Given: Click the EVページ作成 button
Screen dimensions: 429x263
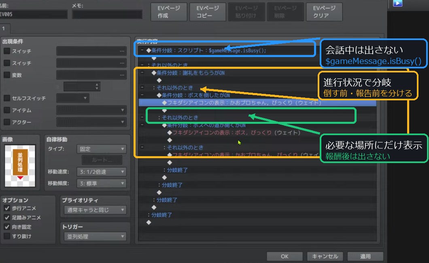Looking at the screenshot, I should click(x=169, y=12).
